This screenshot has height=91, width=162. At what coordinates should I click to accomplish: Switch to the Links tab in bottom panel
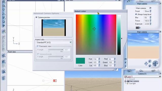click(x=153, y=71)
